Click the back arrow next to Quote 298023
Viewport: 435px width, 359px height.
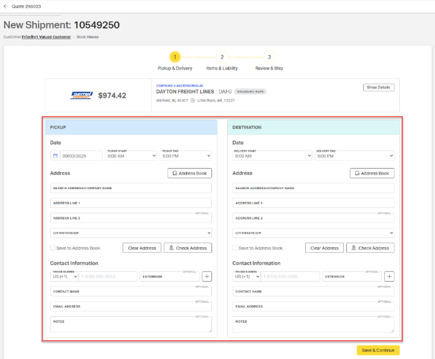tap(6, 6)
